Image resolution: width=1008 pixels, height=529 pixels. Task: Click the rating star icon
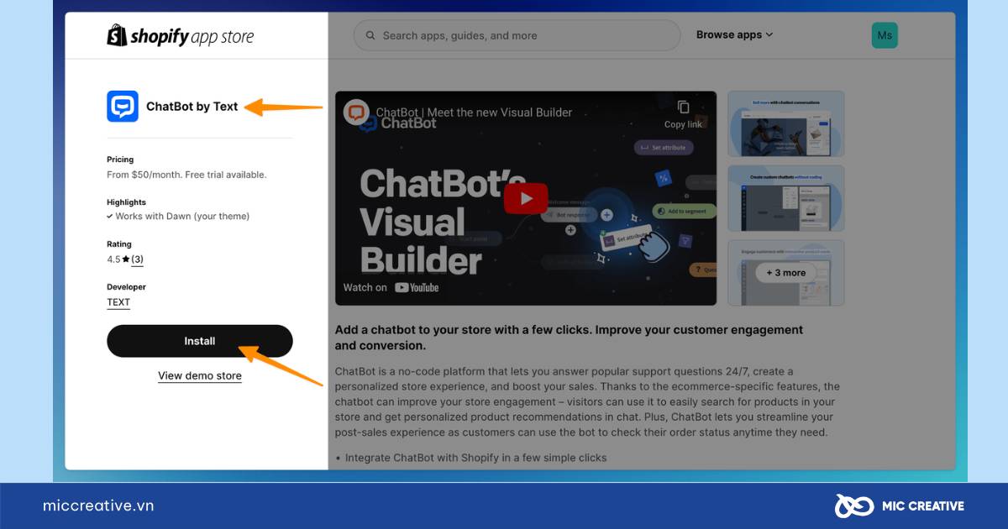[126, 259]
